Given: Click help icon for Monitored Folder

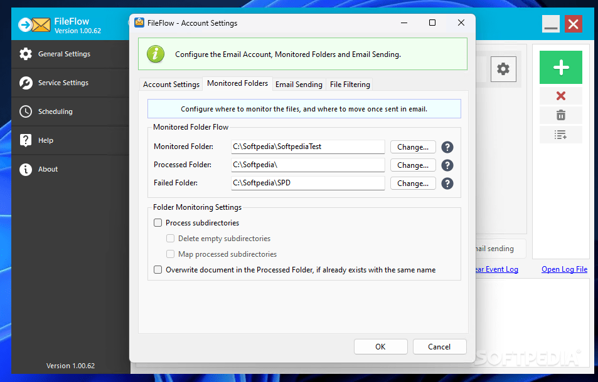Looking at the screenshot, I should (447, 147).
